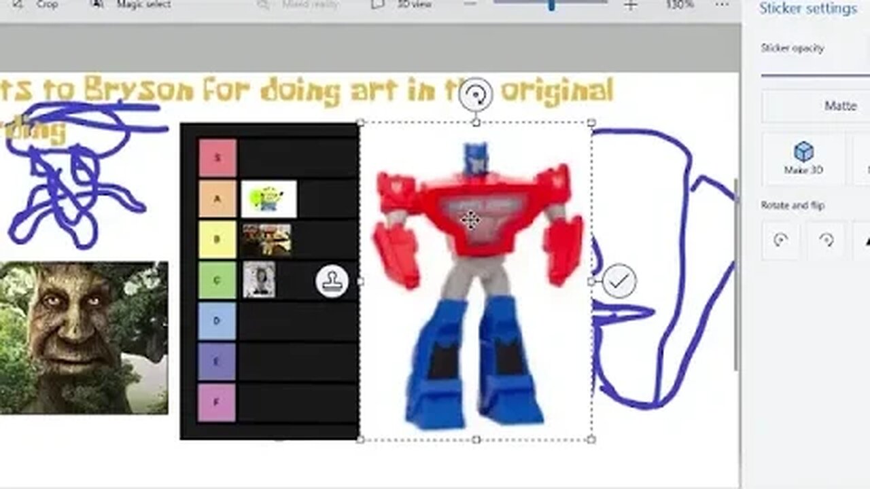
Task: Click the red S tier label
Action: click(x=217, y=158)
